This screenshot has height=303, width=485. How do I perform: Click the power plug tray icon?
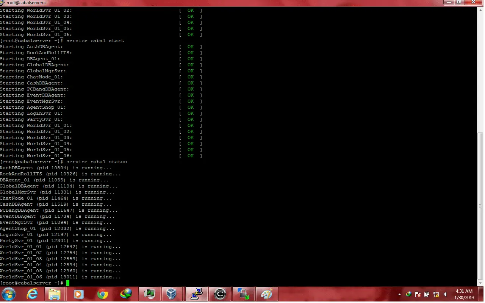pos(427,294)
